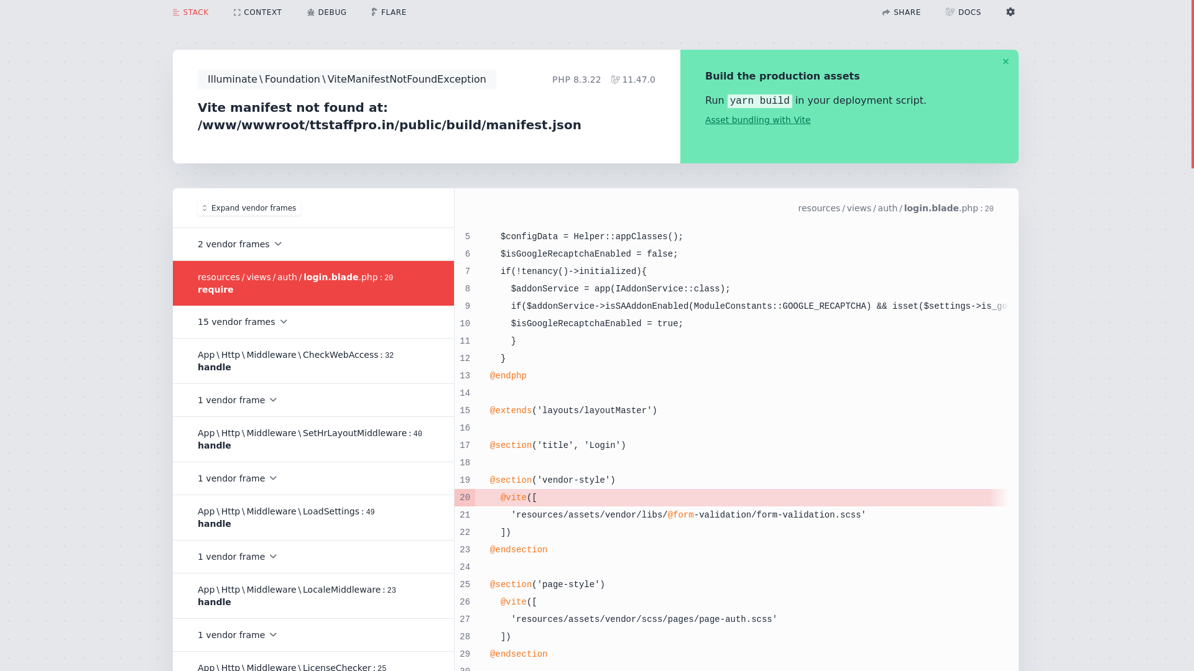Select the LicenseChecker frame
Image resolution: width=1194 pixels, height=671 pixels.
[x=313, y=662]
